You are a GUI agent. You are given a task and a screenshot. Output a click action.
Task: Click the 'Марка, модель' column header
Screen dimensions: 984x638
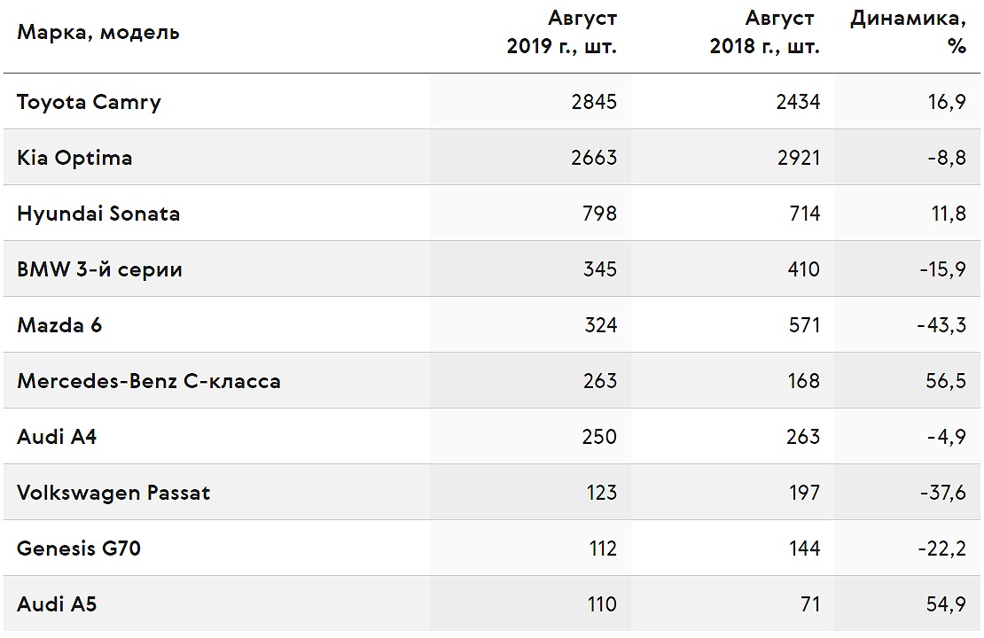tap(98, 32)
